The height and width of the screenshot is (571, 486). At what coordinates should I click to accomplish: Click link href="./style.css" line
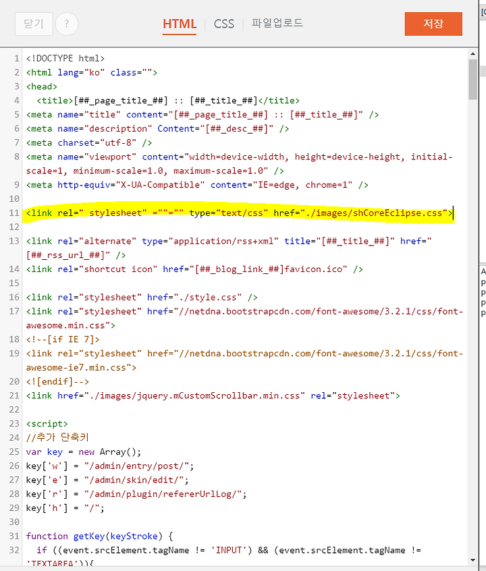(x=142, y=298)
